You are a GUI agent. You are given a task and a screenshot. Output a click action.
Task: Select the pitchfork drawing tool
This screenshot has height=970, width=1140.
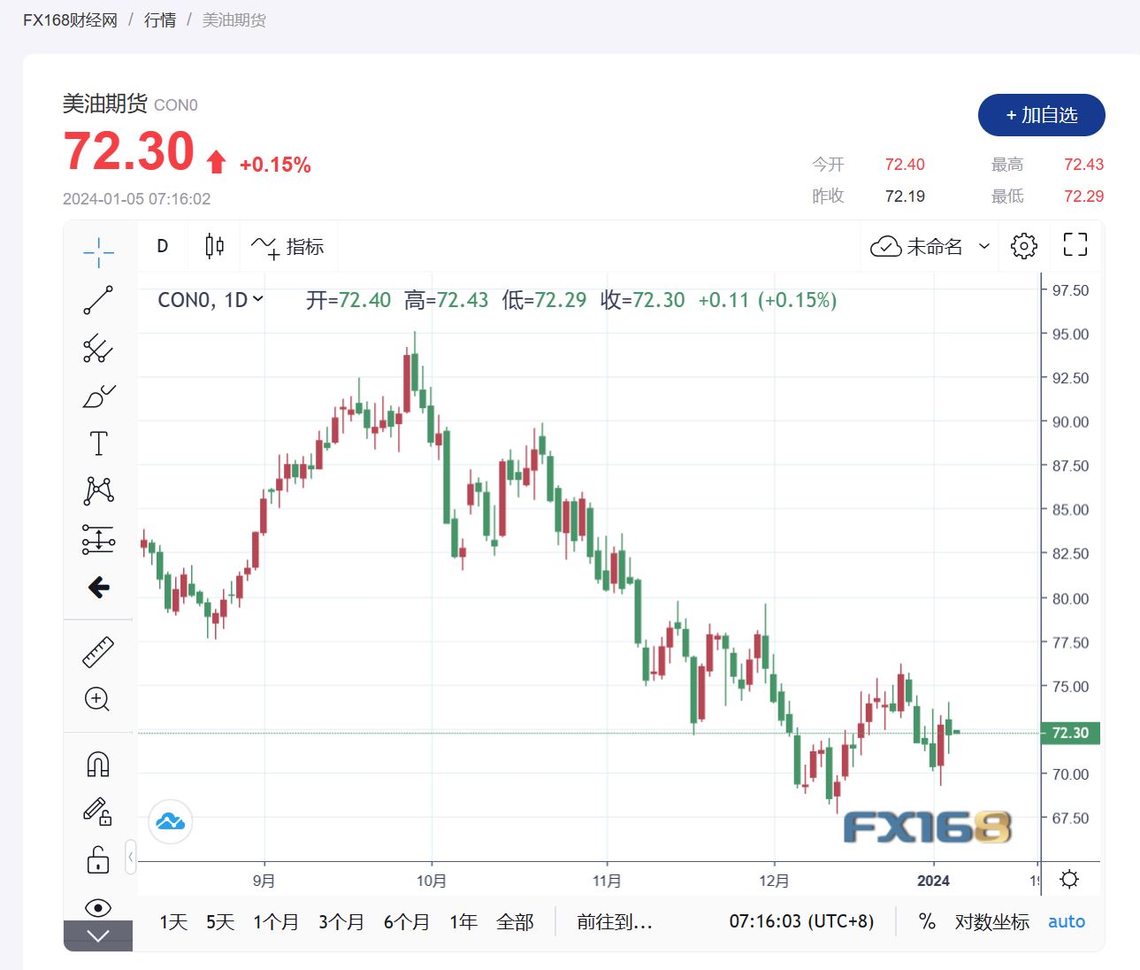tap(98, 349)
